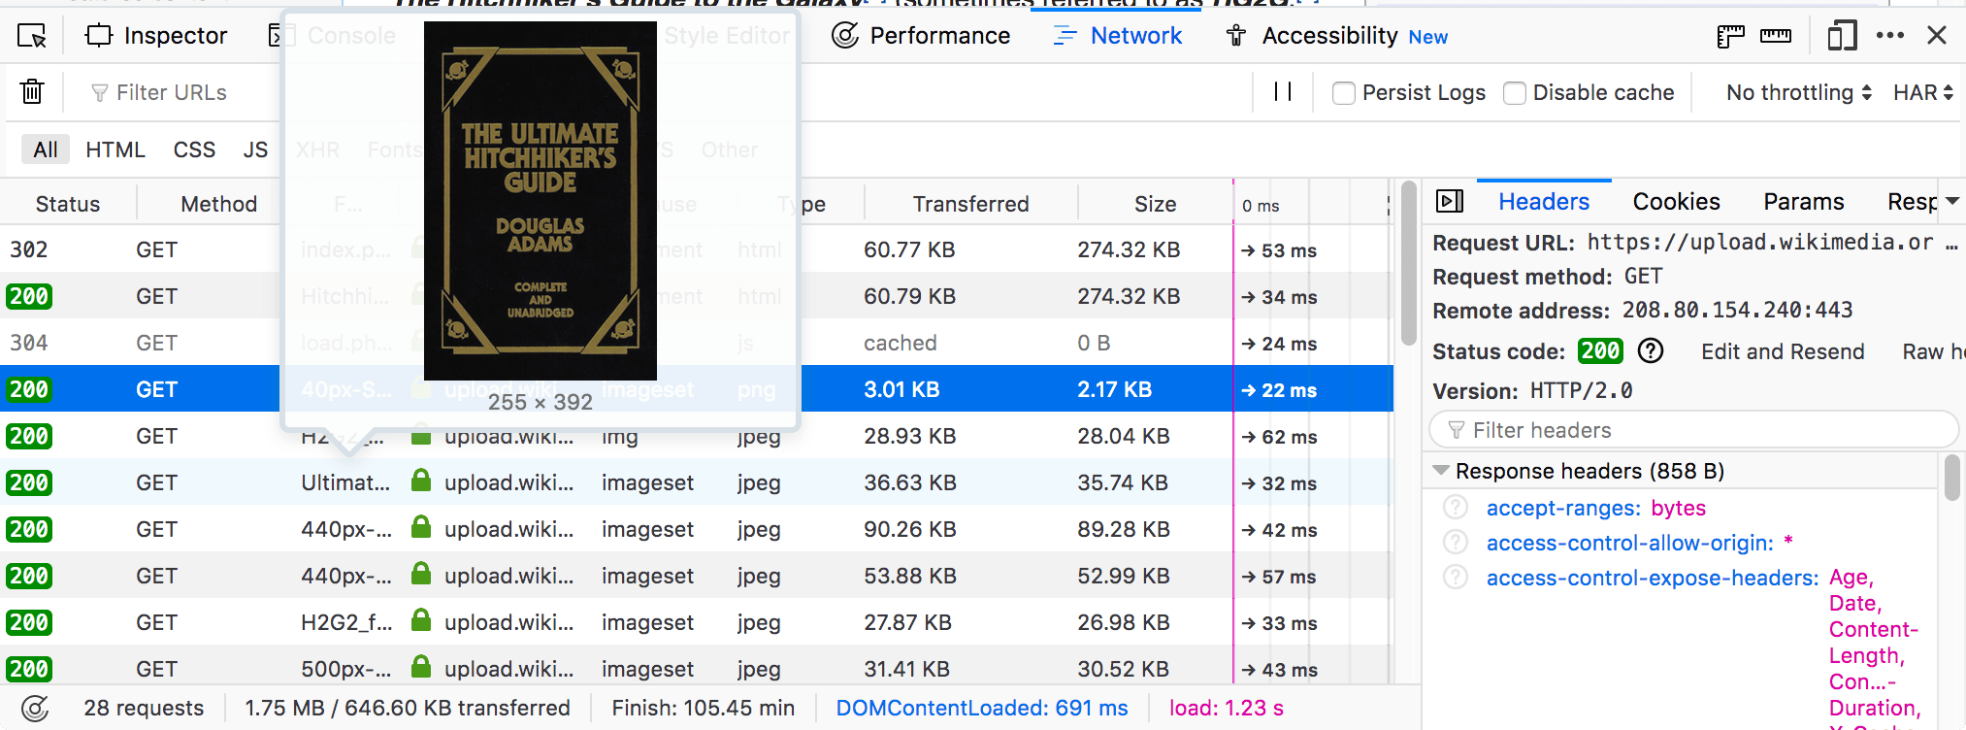Open the Cookies details tab
Image resolution: width=1966 pixels, height=730 pixels.
point(1676,201)
